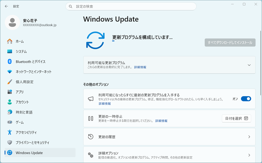Click the Windows Update page heading
This screenshot has width=262, height=163.
click(111, 19)
